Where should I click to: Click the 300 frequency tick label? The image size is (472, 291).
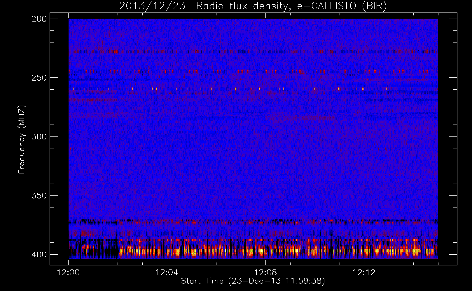click(39, 136)
